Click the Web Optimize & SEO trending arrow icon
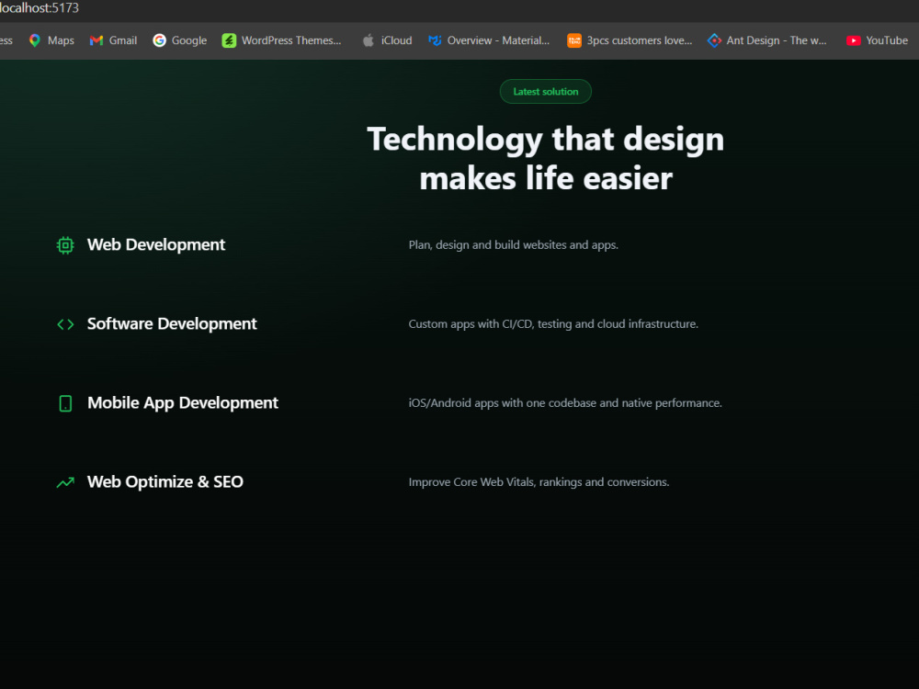Screen dimensions: 919x689 (x=65, y=482)
